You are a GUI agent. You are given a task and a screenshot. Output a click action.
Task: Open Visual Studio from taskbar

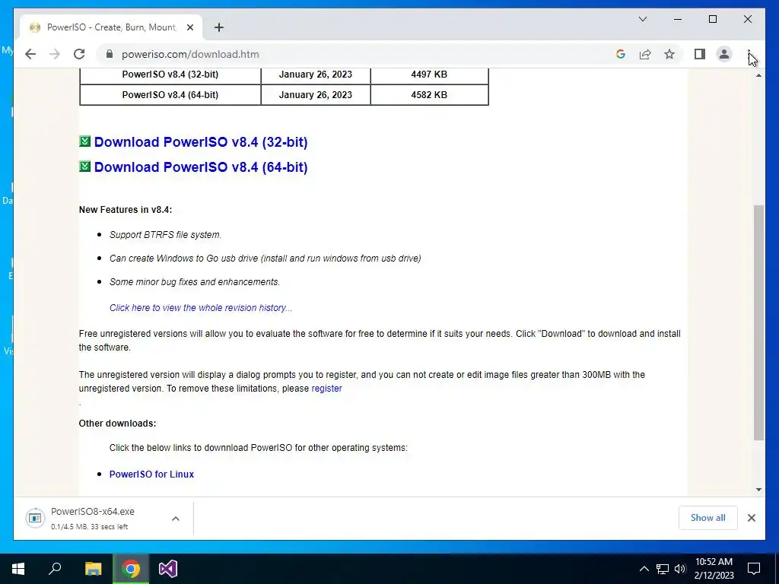pyautogui.click(x=168, y=569)
